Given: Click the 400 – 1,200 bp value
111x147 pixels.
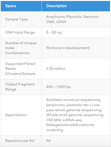Looking at the screenshot, I should click(59, 87).
